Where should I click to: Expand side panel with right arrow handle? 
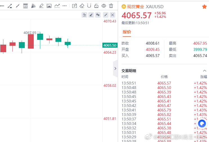(115, 68)
